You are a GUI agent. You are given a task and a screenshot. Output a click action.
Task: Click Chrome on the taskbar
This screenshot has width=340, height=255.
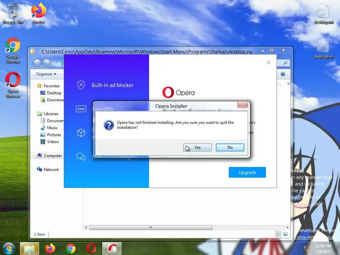coord(71,248)
